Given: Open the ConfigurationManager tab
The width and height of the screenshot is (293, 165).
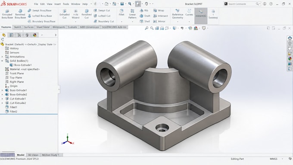Looking at the screenshot, I should click(19, 35).
